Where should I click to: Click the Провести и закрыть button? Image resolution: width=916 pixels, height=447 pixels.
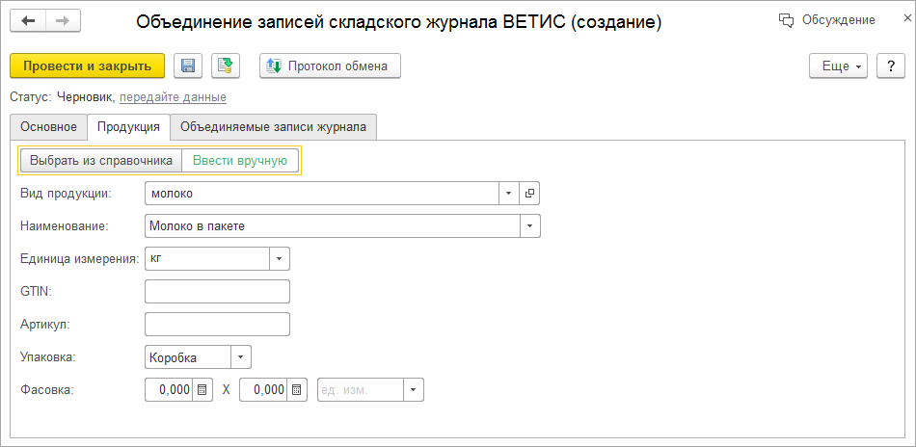point(87,66)
